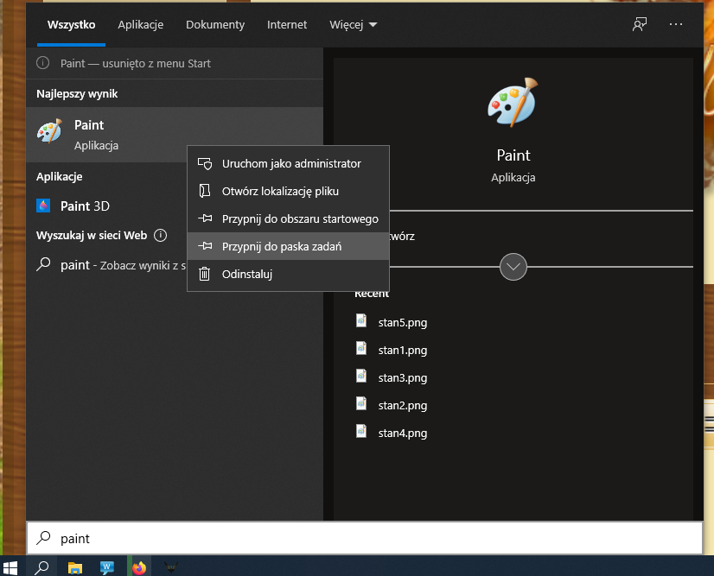
Task: Click the trash icon beside Odinstaluj
Action: coord(205,274)
